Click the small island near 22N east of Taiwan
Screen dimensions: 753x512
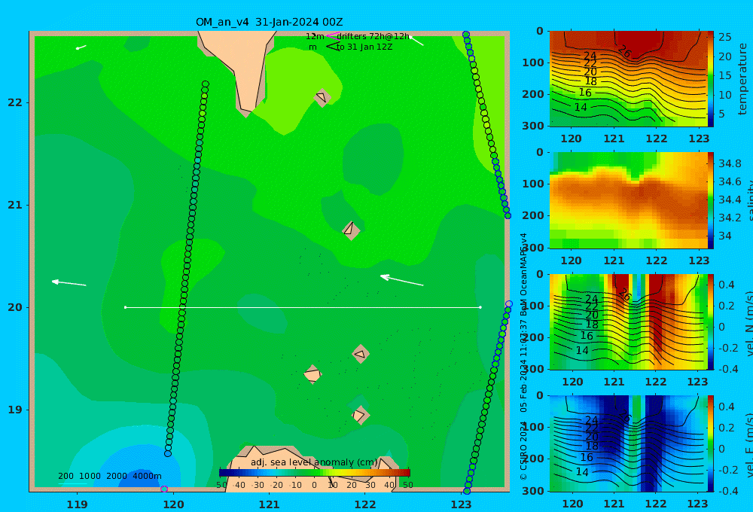tap(322, 97)
